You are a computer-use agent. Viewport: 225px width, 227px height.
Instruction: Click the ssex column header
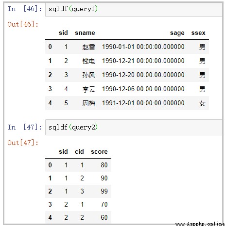tap(198, 33)
